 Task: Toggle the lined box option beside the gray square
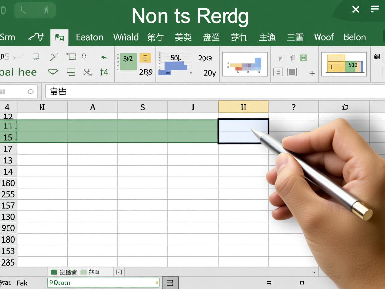click(x=278, y=72)
